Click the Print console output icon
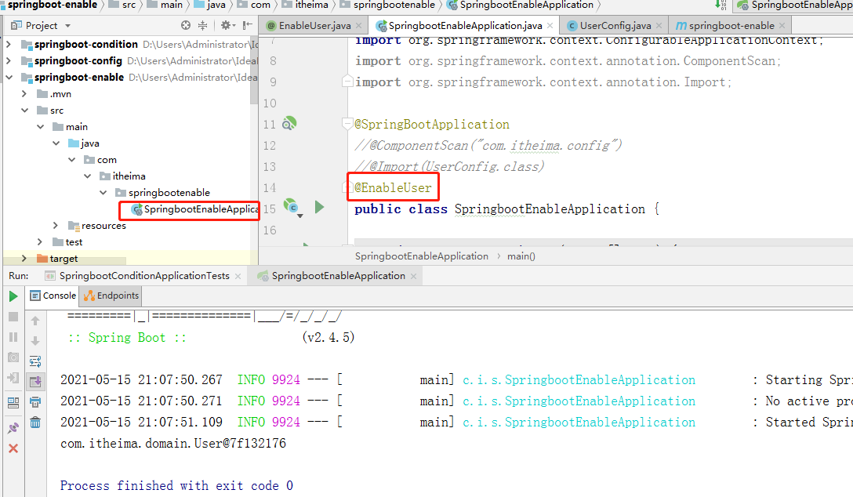The height and width of the screenshot is (497, 853). click(35, 402)
